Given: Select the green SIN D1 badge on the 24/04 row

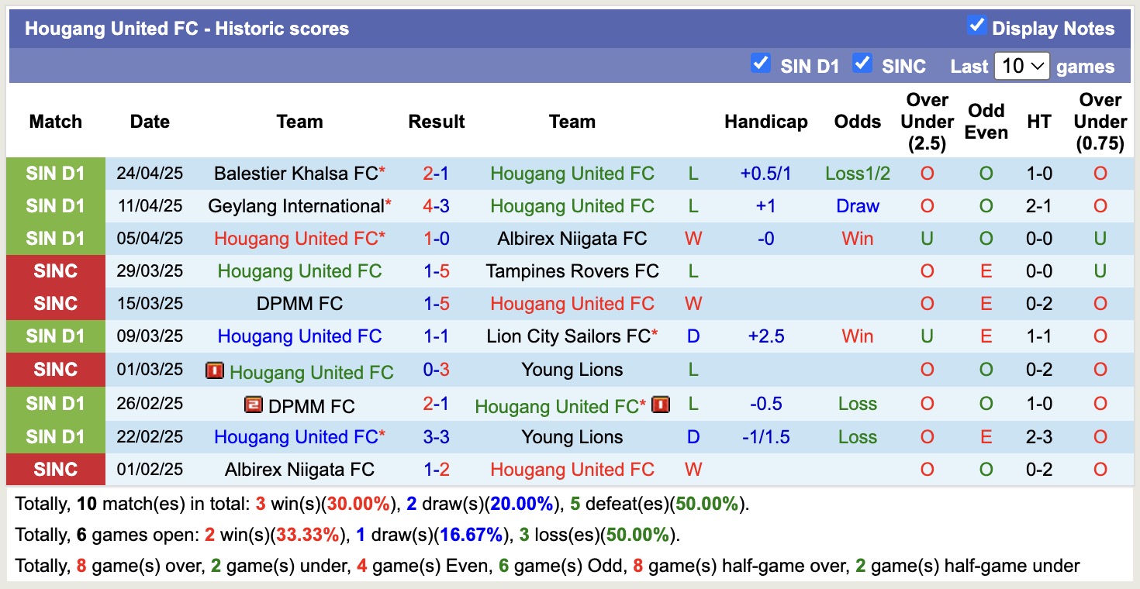Looking at the screenshot, I should pyautogui.click(x=55, y=173).
